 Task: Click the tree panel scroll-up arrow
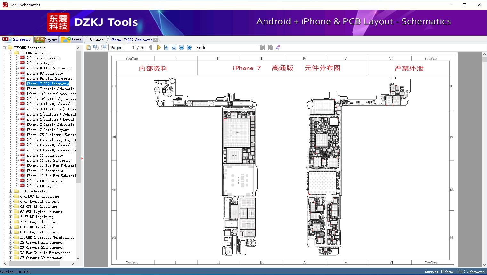click(78, 48)
